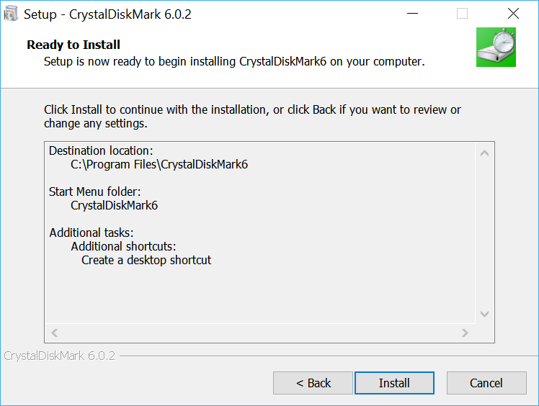Click the setup installer icon in title bar
Image resolution: width=539 pixels, height=406 pixels.
click(x=11, y=14)
